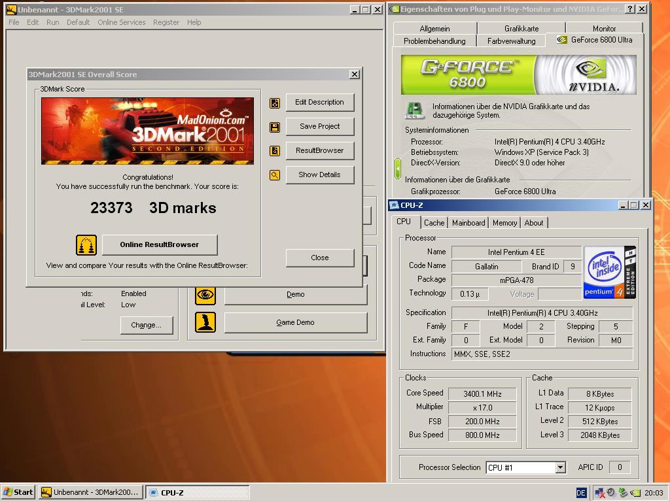Switch to the Problembehandlung tab
Viewport: 670px width, 502px height.
coord(434,41)
